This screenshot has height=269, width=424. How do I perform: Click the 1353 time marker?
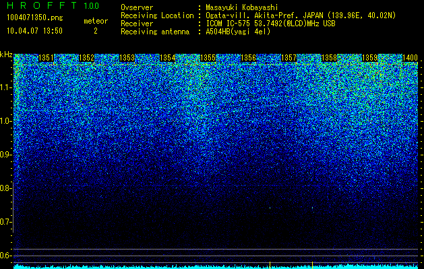127,58
